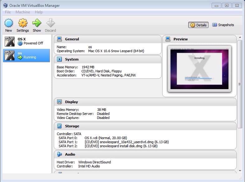Click the VM preview thumbnail
245x182 pixels.
(199, 69)
